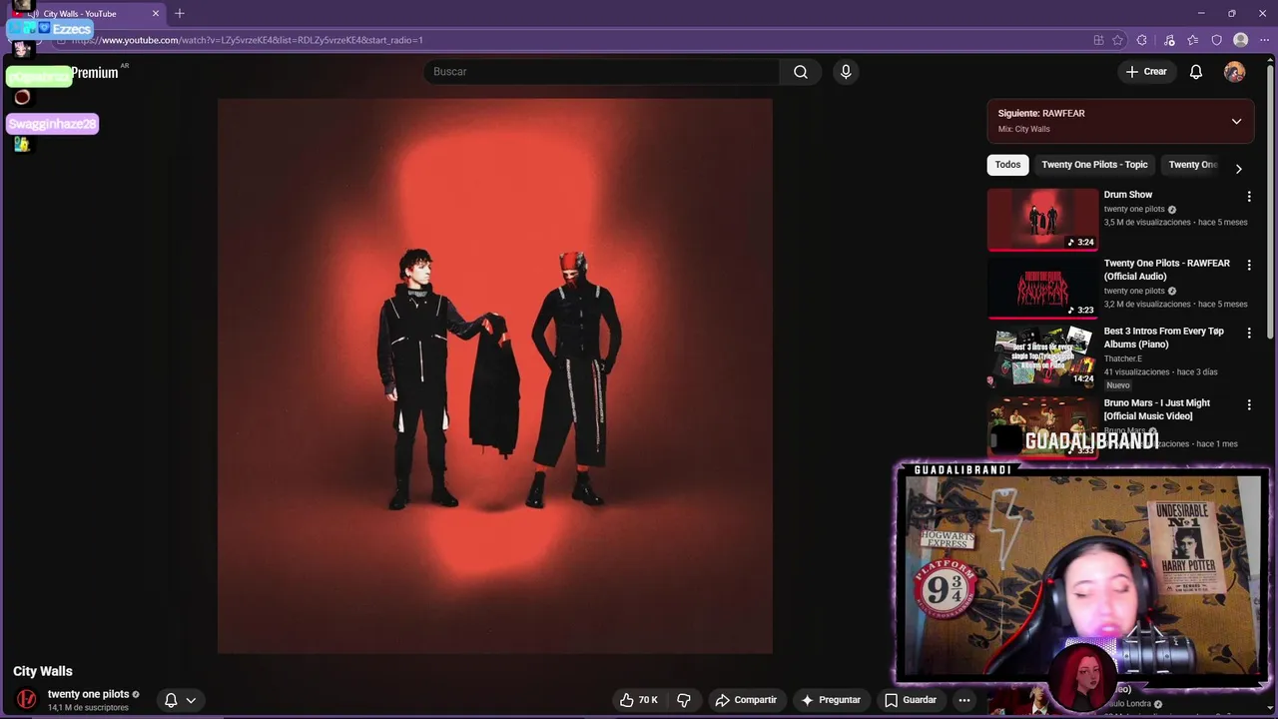Click the app-install icon in the address bar
1278x719 pixels.
point(1098,40)
